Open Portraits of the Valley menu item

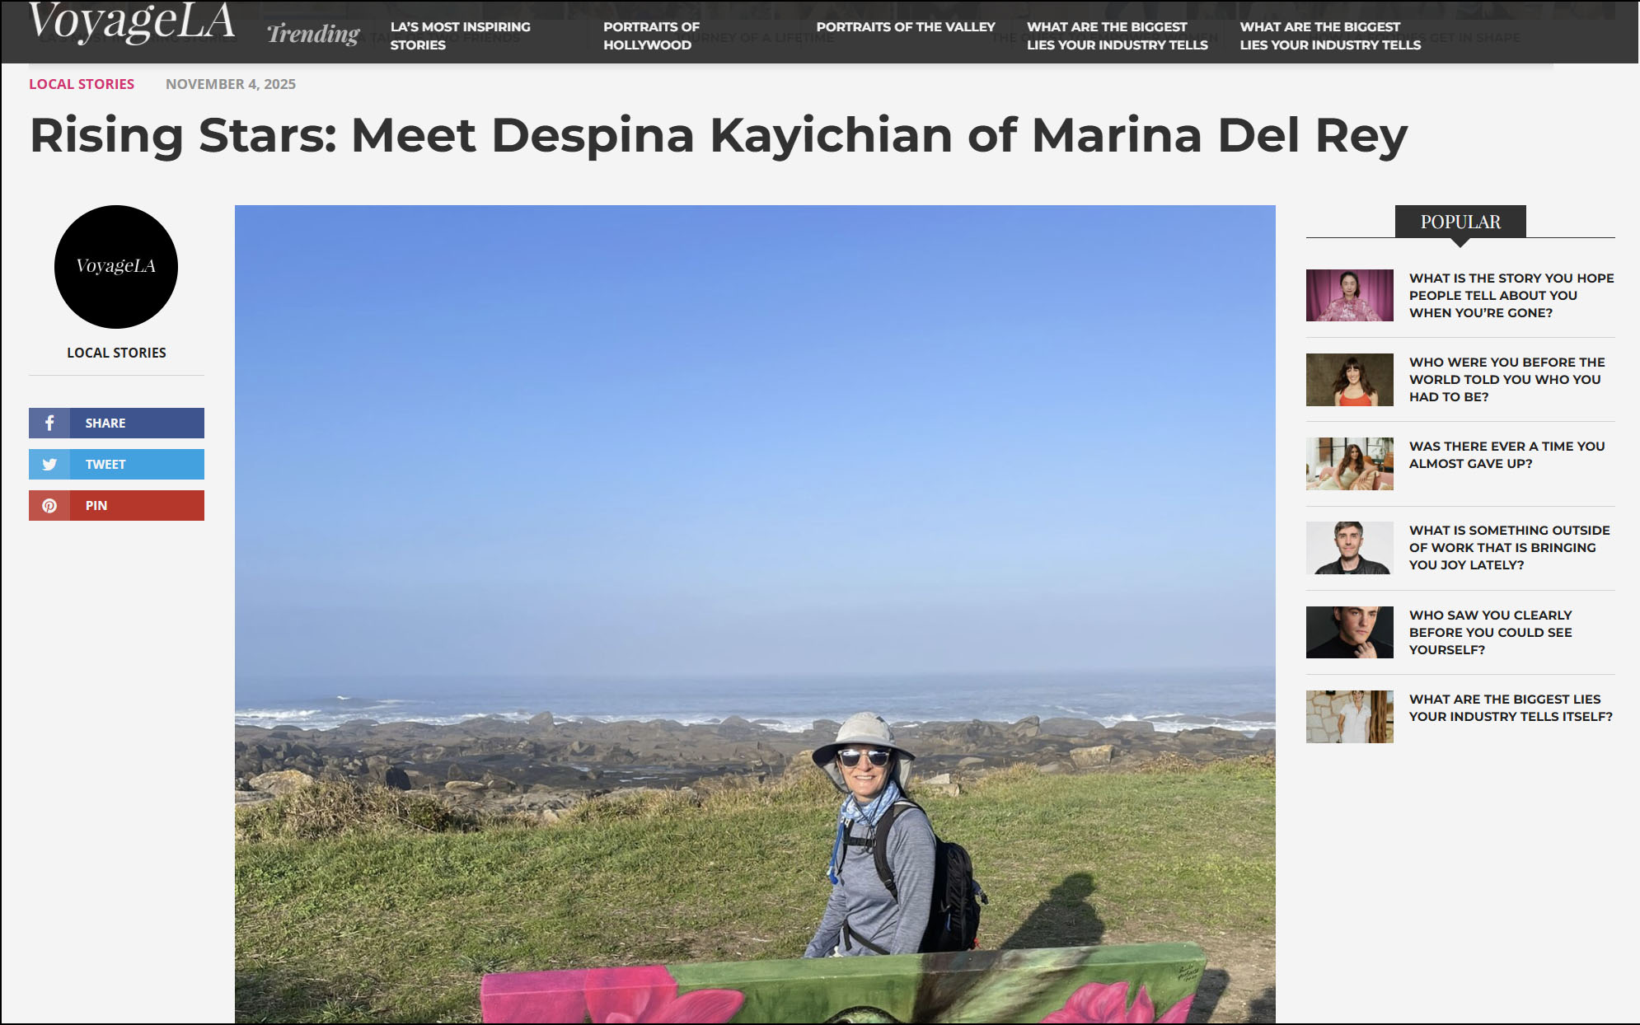click(x=906, y=26)
